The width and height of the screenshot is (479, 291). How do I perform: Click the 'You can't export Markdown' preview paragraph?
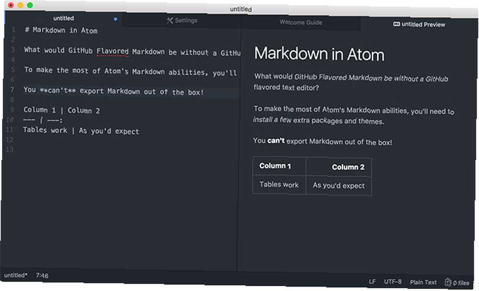point(322,141)
